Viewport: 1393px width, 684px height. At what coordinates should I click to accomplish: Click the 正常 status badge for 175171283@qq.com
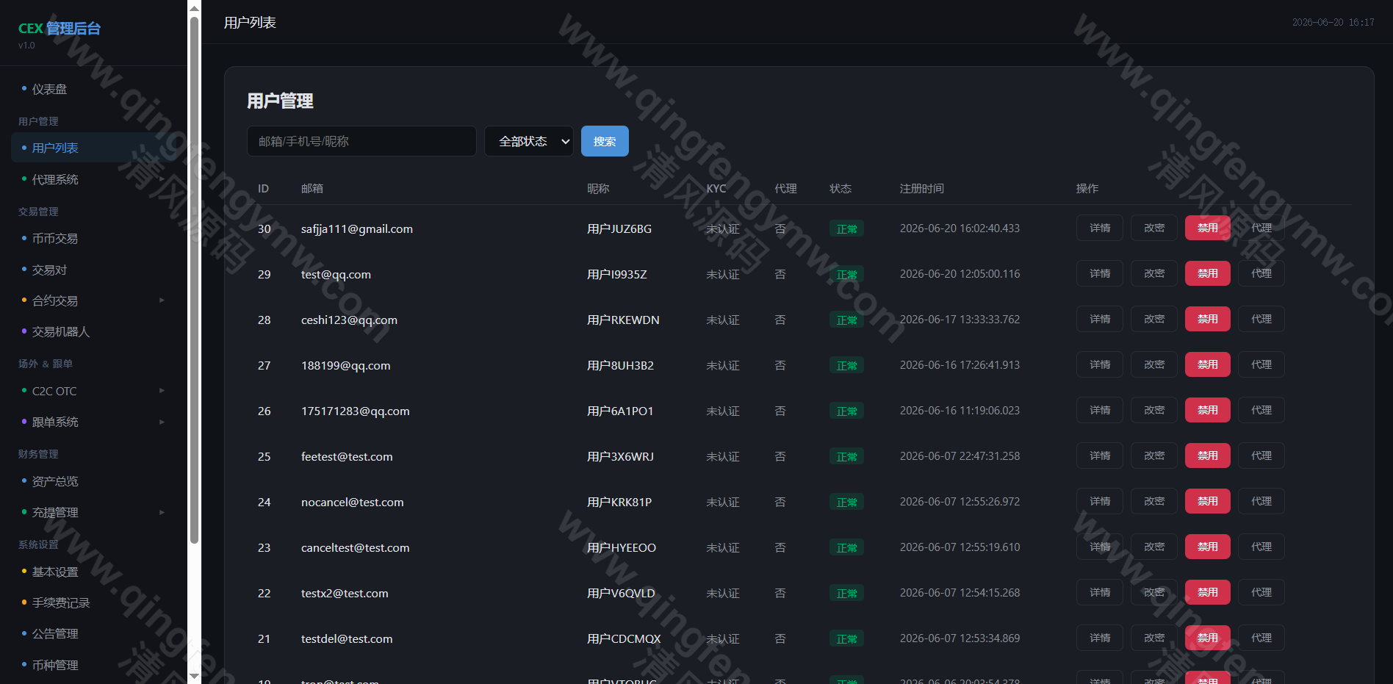[x=846, y=411]
